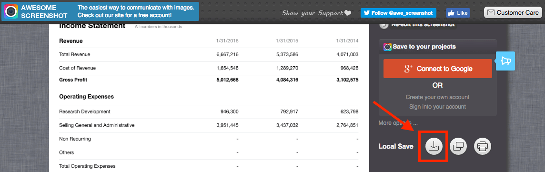Viewport: 545px width, 172px height.
Task: Click the print icon in Local Save
Action: pyautogui.click(x=483, y=146)
